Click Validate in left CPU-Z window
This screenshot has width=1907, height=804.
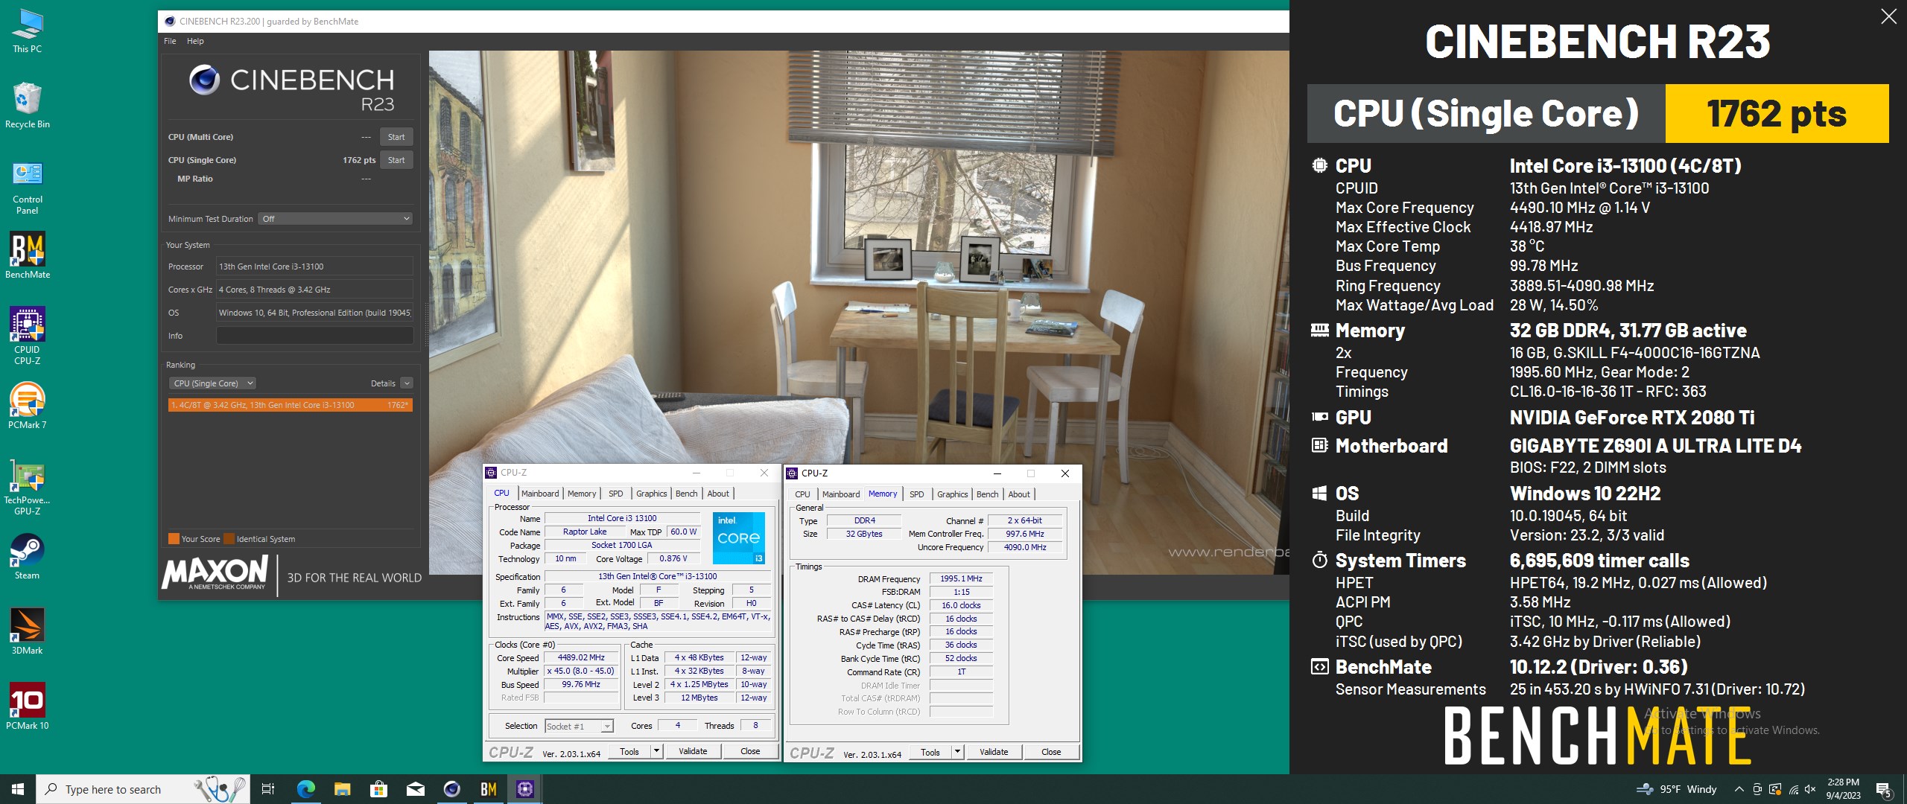(693, 751)
